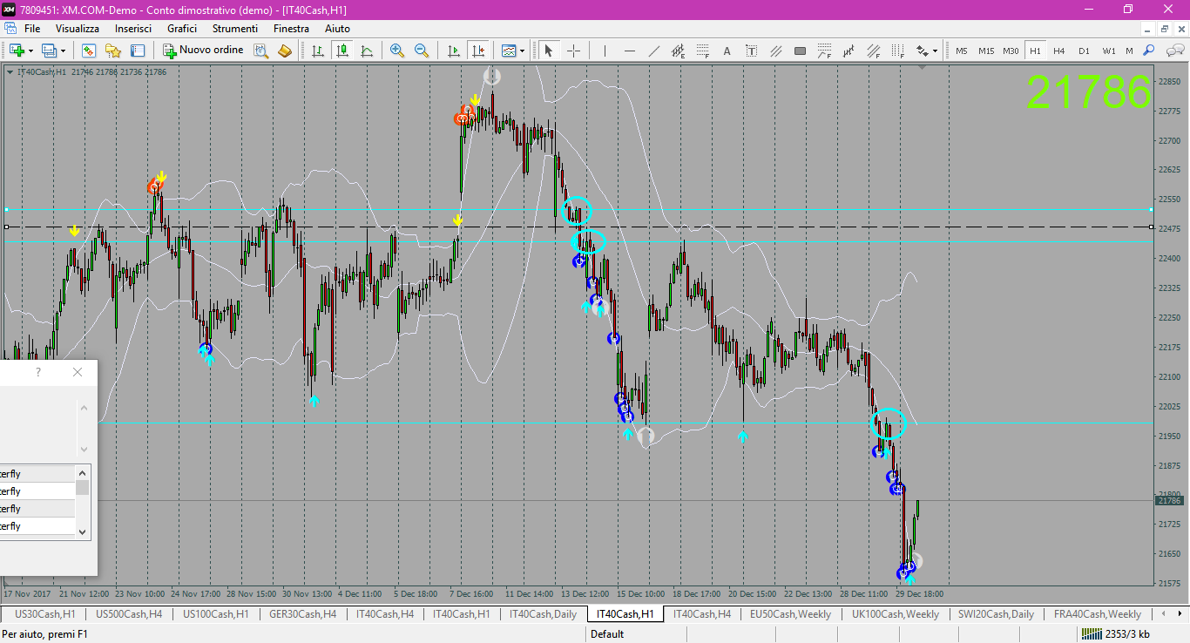This screenshot has width=1190, height=643.
Task: Switch chart to line chart
Action: coord(367,51)
